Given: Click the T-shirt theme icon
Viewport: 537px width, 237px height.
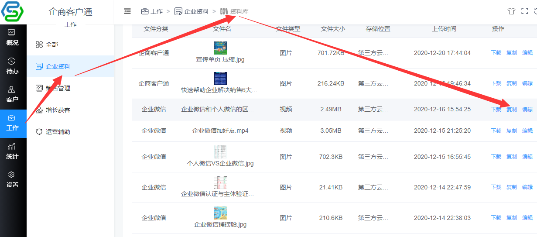Looking at the screenshot, I should click(x=511, y=11).
